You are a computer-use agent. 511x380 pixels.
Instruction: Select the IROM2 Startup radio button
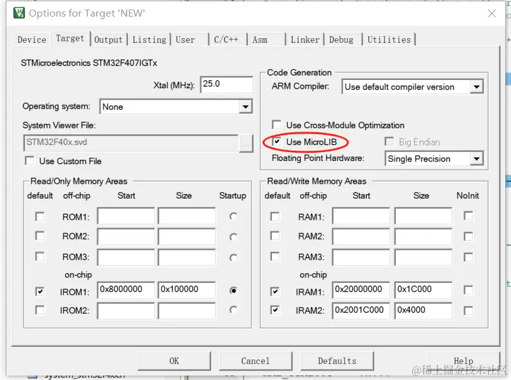pyautogui.click(x=233, y=310)
